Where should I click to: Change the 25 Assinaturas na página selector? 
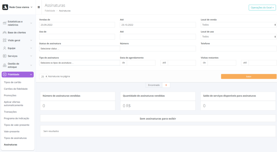pos(43,76)
